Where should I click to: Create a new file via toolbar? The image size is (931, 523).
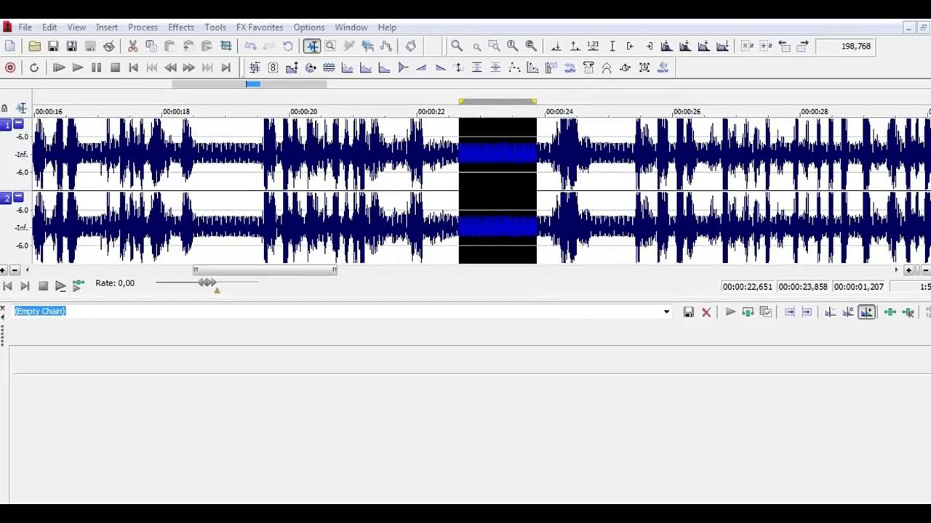point(10,46)
